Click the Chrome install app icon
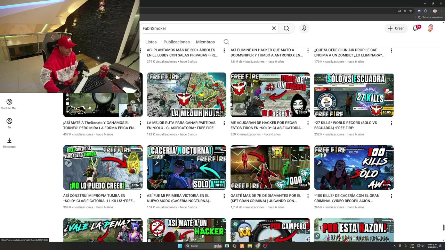 (399, 11)
